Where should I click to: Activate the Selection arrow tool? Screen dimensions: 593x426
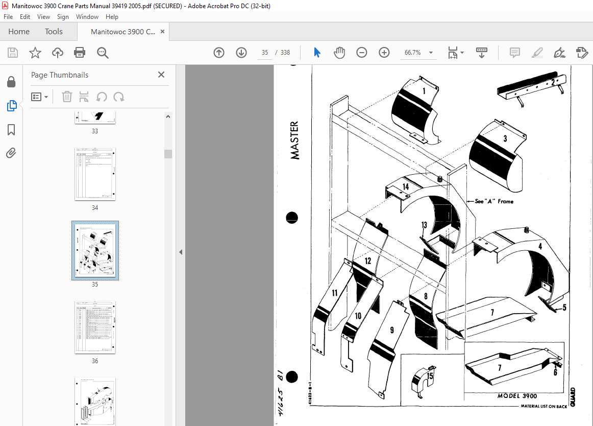point(317,53)
